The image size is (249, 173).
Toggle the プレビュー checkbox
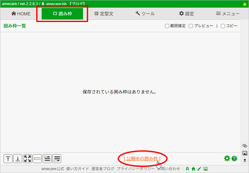click(191, 26)
